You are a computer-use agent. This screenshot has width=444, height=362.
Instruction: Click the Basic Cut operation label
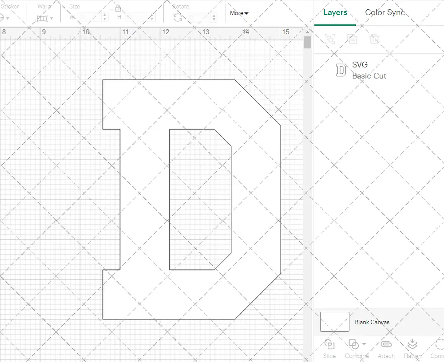tap(369, 76)
